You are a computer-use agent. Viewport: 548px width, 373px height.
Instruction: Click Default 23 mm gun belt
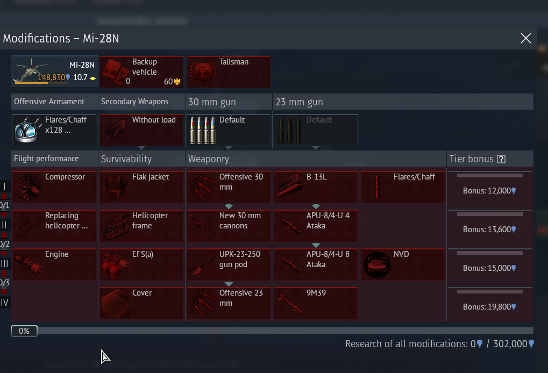click(x=316, y=130)
